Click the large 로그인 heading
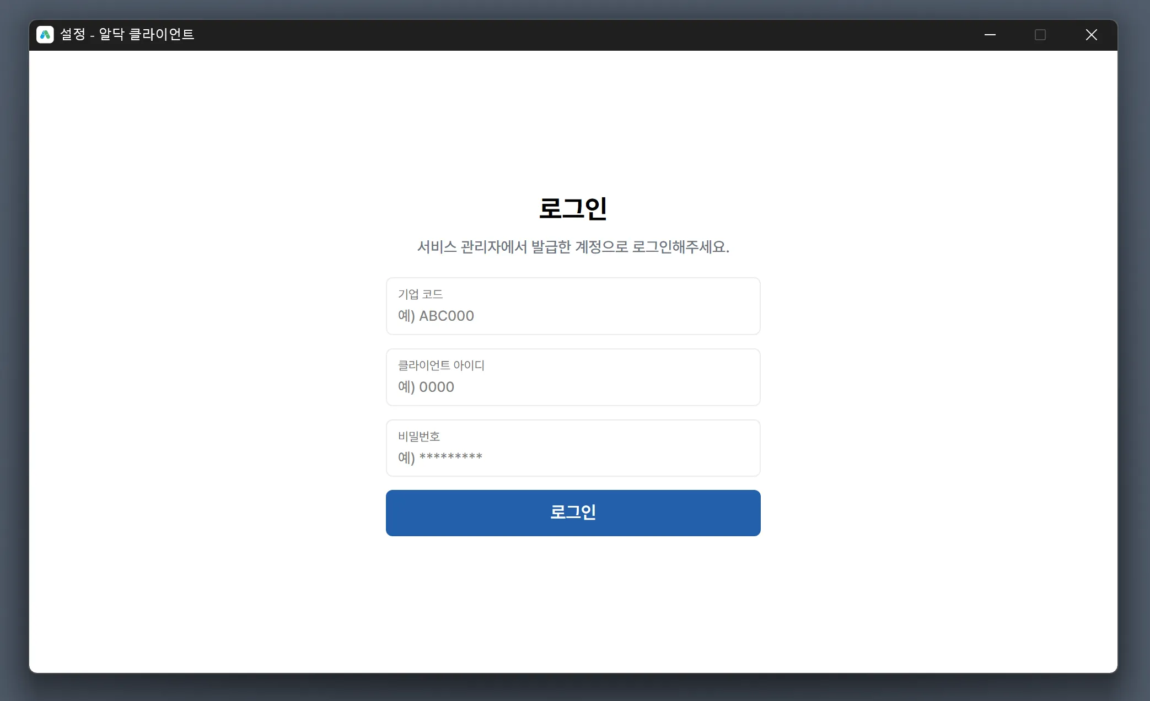The width and height of the screenshot is (1150, 701). (x=573, y=209)
